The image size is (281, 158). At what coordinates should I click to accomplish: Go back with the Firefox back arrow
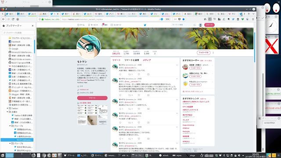4,19
